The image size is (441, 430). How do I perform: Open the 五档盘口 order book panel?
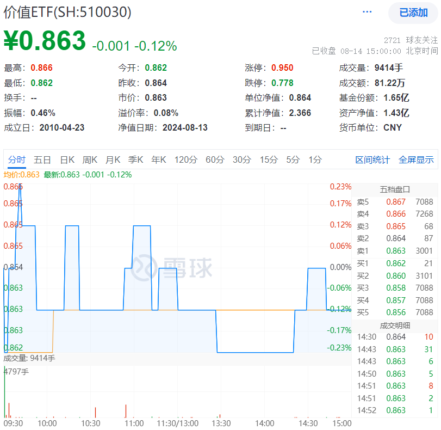(x=395, y=189)
